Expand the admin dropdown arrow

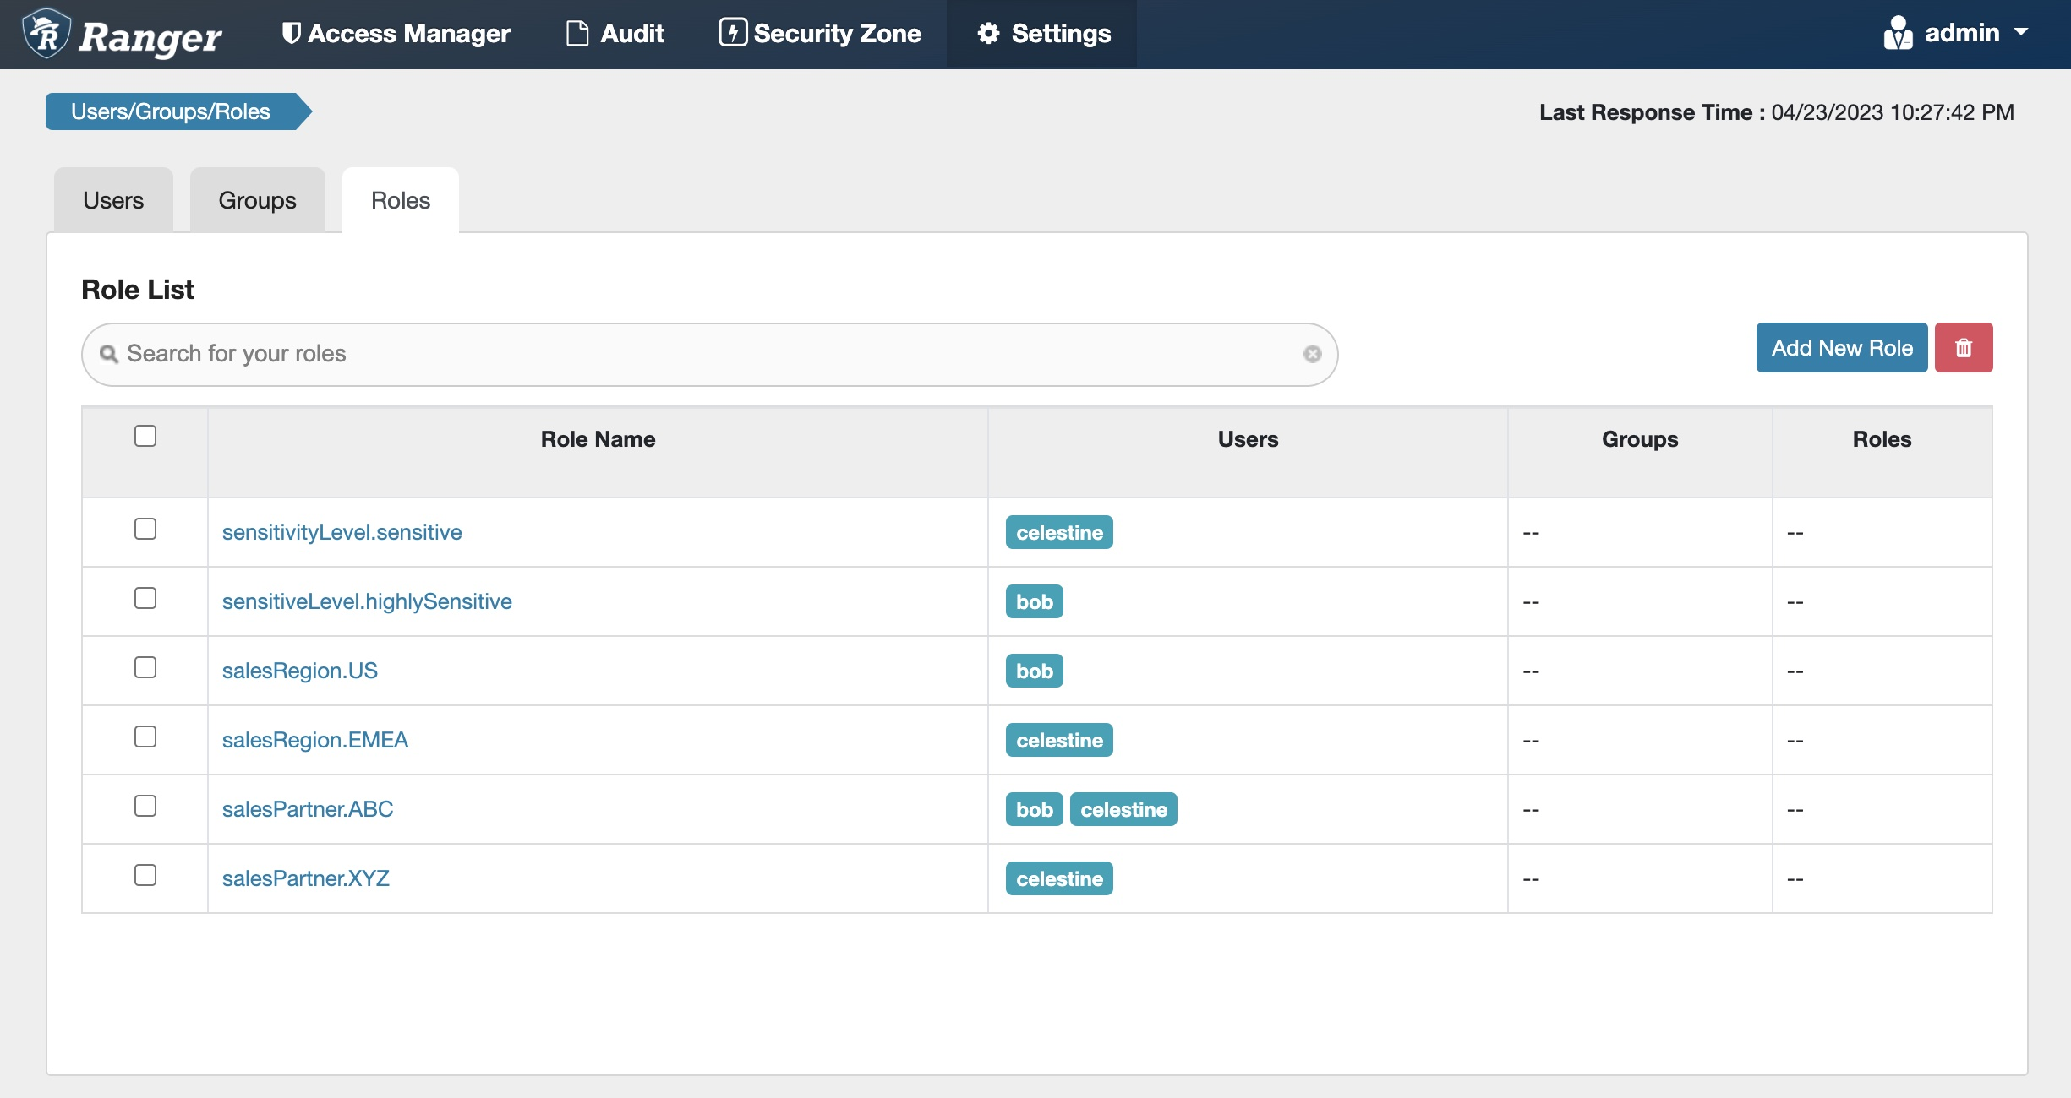tap(2021, 32)
